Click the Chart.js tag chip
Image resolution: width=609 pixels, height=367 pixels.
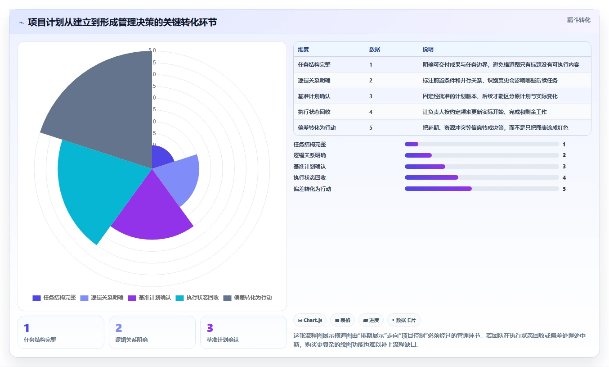(x=310, y=320)
